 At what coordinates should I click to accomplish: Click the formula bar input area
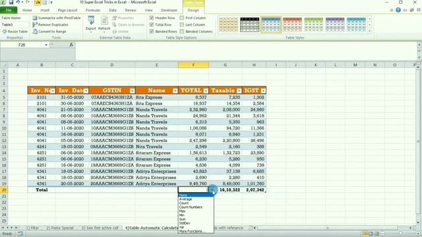[x=246, y=51]
